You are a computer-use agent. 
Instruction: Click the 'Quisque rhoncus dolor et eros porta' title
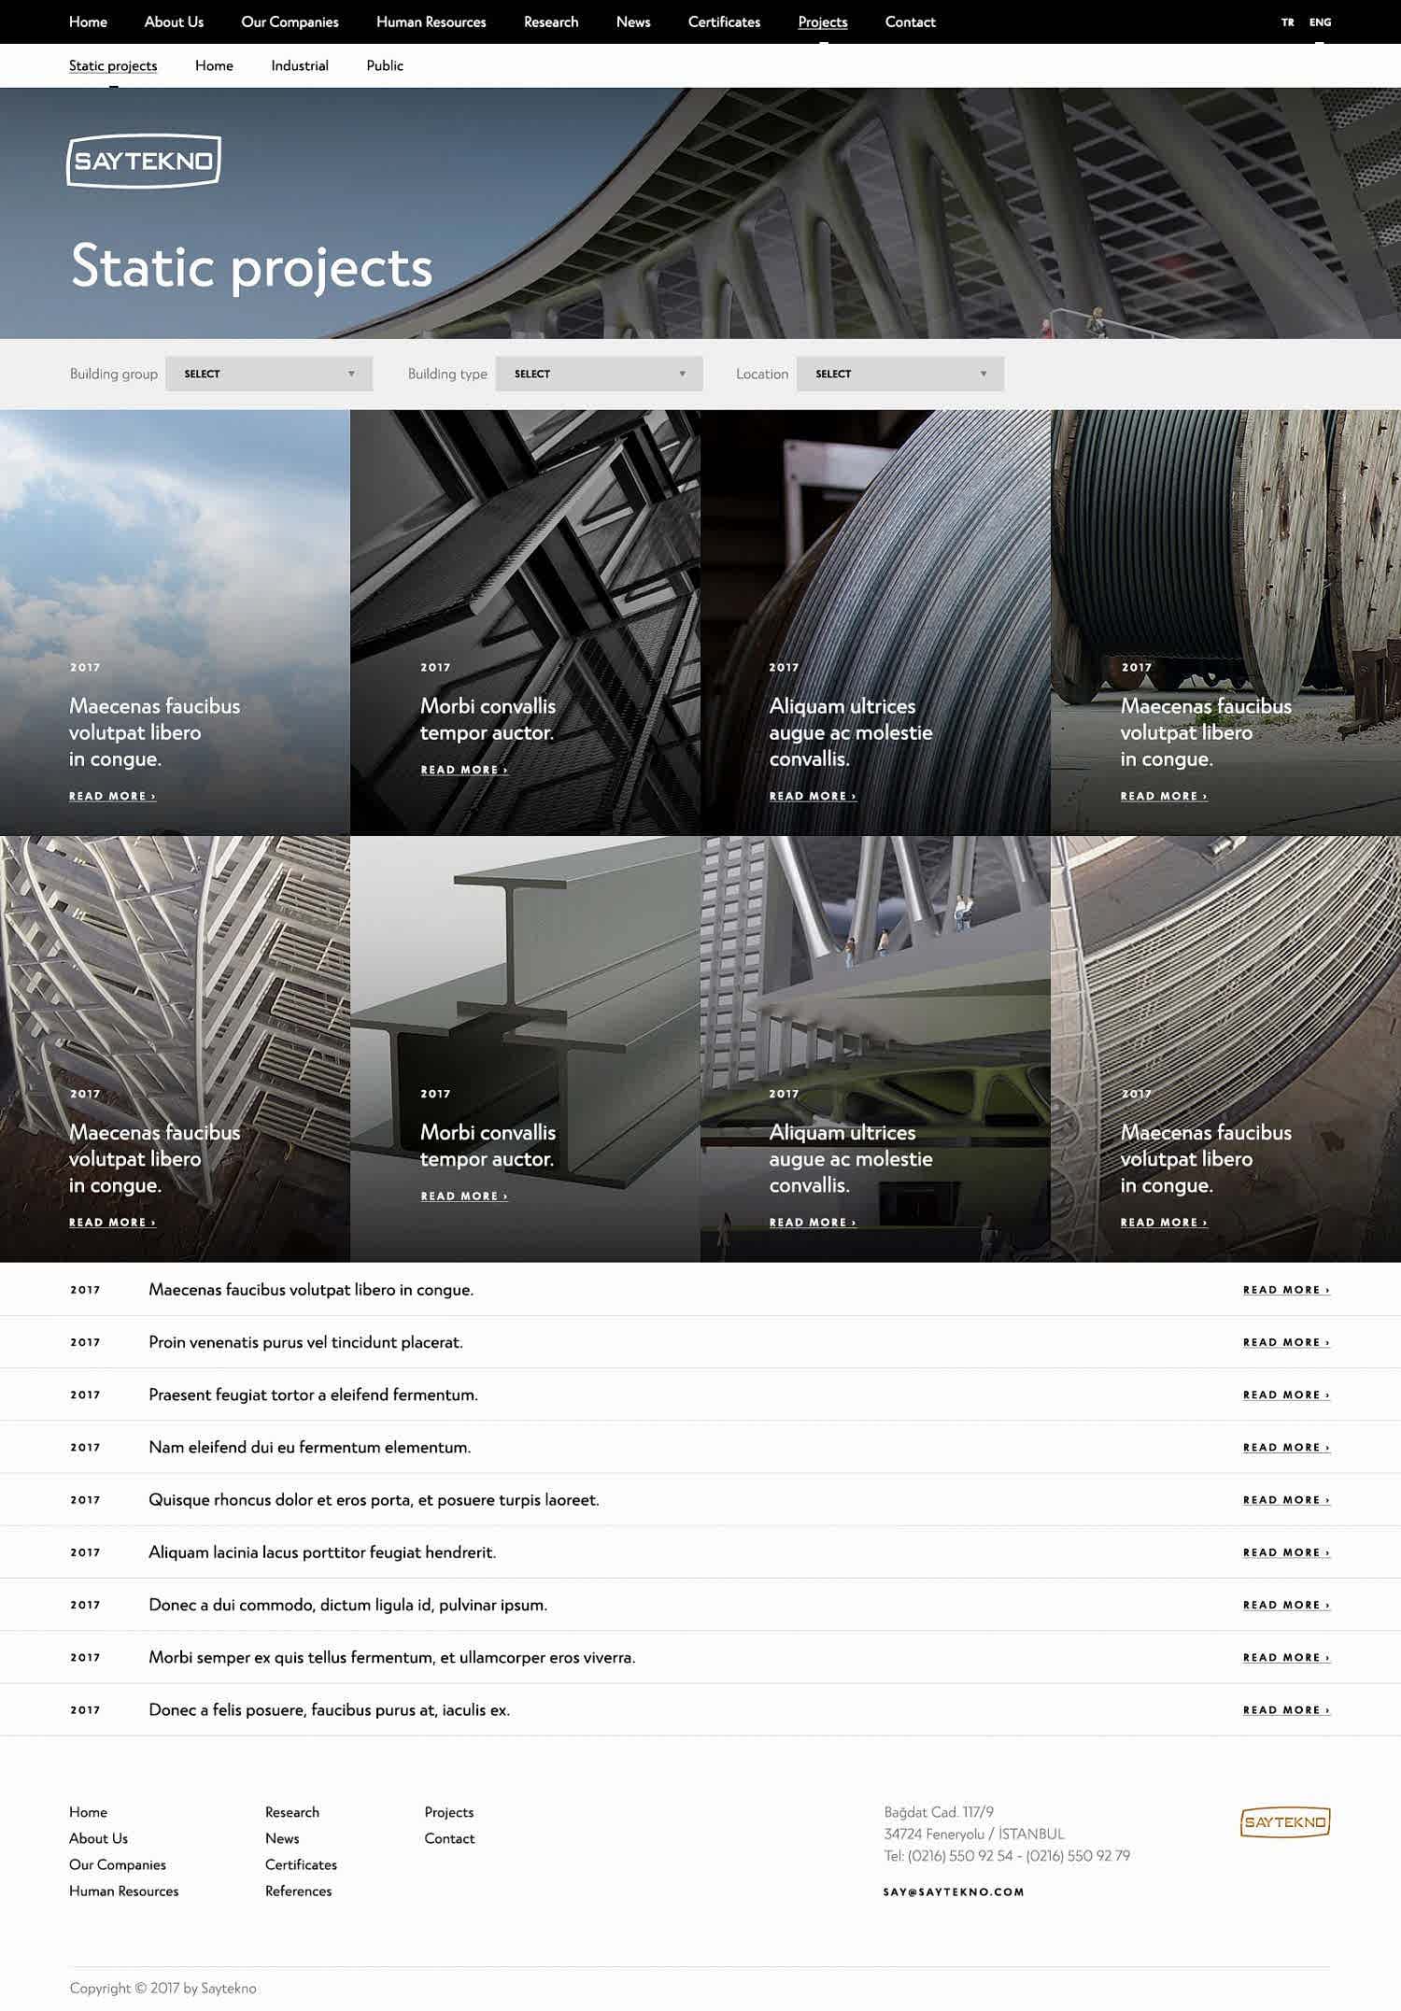(374, 1499)
